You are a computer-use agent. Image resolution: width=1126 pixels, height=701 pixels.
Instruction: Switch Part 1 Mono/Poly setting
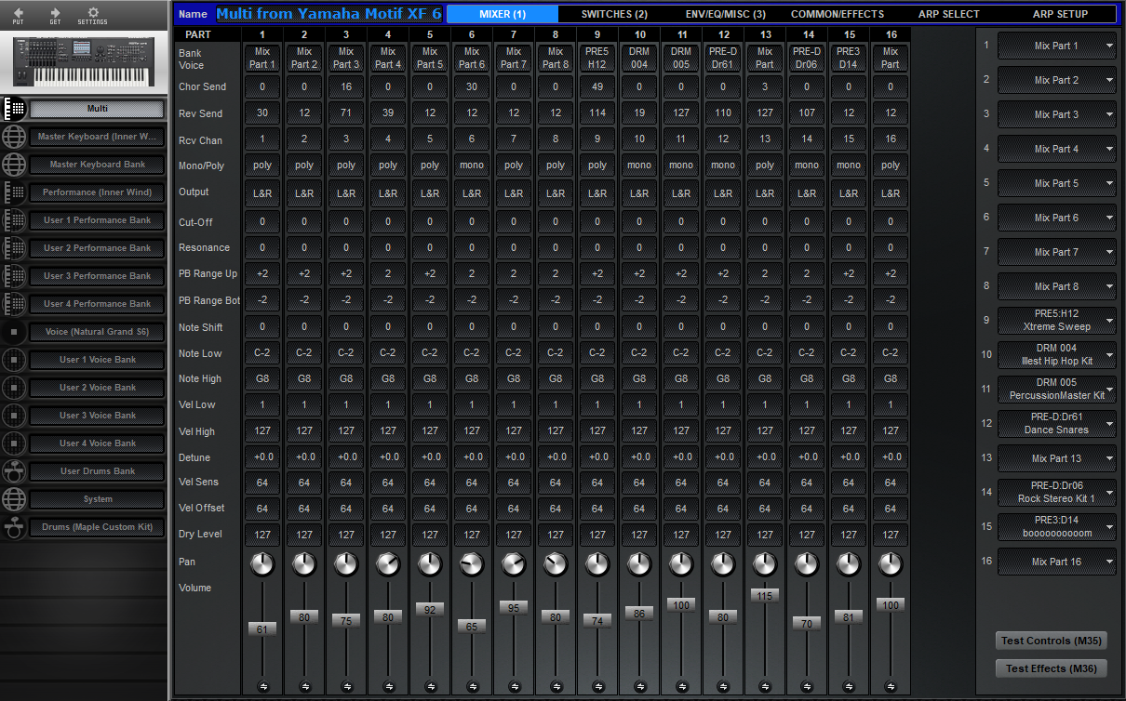click(x=261, y=165)
